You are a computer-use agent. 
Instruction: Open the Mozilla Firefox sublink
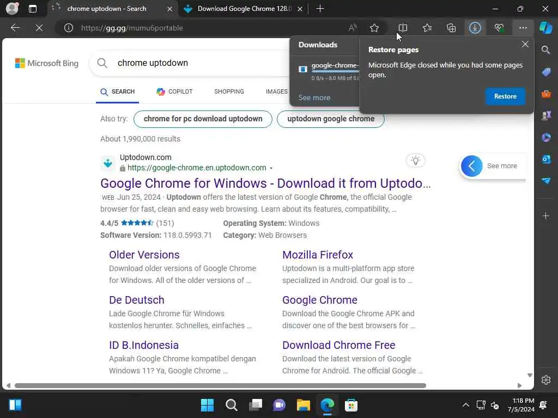(318, 255)
